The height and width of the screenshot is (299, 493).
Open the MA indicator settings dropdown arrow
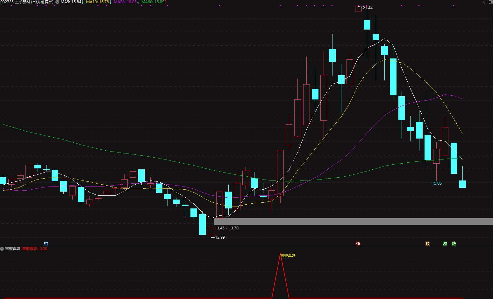(x=57, y=2)
